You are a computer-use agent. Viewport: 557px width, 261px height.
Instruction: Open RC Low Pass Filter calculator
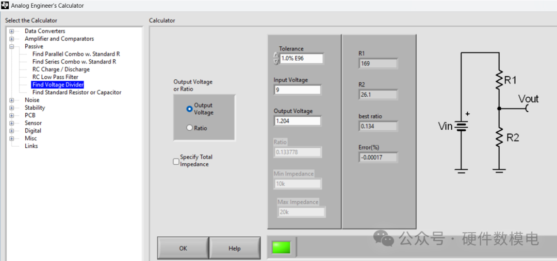55,77
